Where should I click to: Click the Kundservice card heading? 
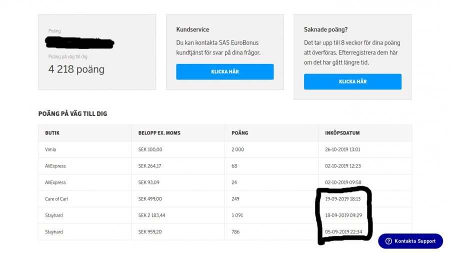click(x=192, y=29)
